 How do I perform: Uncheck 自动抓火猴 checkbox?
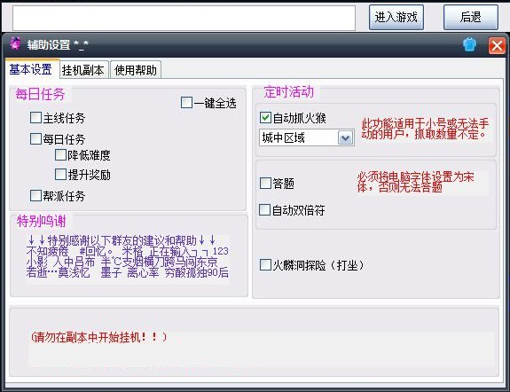265,117
